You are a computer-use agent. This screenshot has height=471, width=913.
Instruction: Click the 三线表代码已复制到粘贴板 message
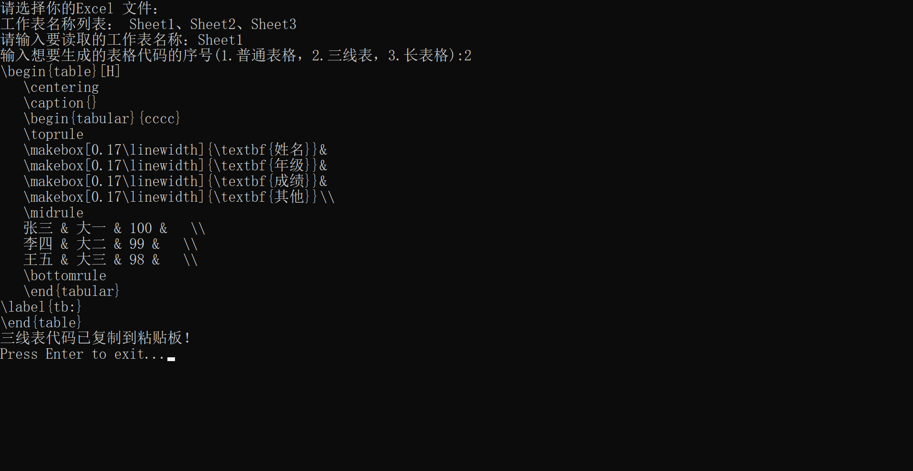(x=95, y=338)
